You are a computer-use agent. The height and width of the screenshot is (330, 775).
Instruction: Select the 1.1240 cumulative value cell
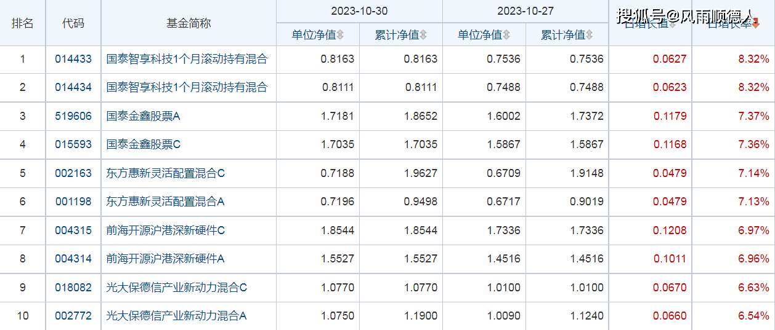pos(586,316)
